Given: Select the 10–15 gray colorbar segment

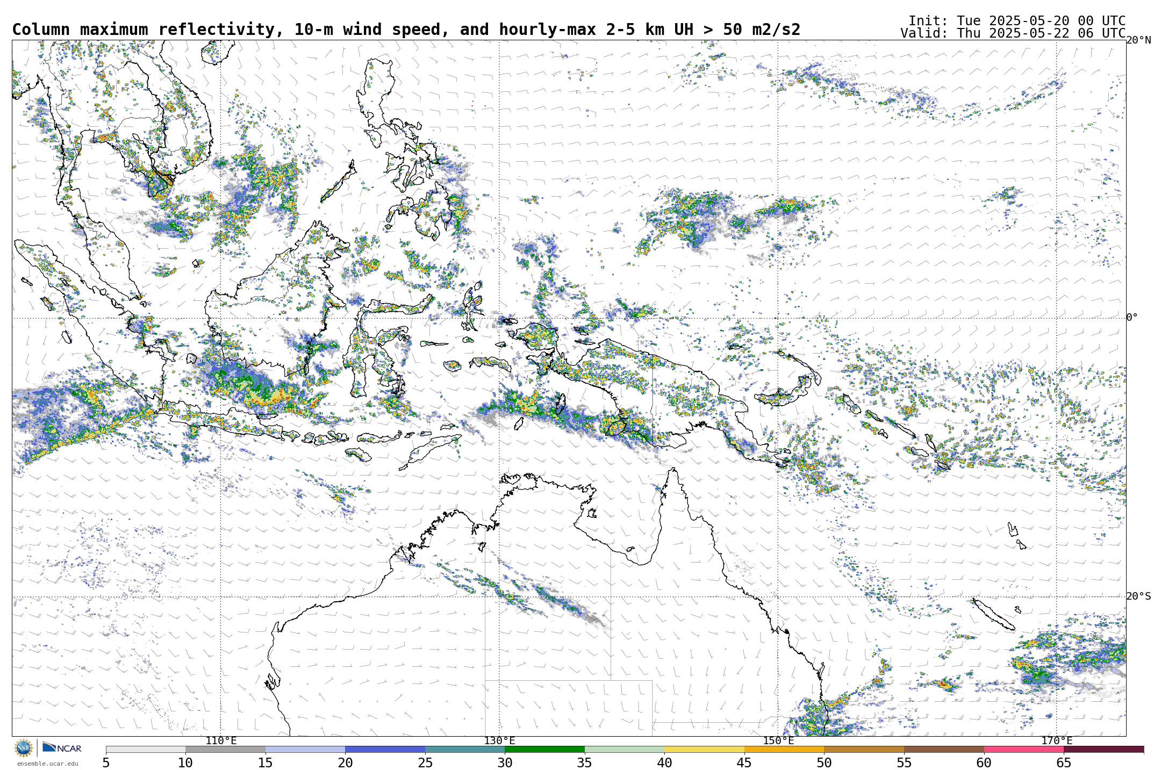Looking at the screenshot, I should (225, 749).
